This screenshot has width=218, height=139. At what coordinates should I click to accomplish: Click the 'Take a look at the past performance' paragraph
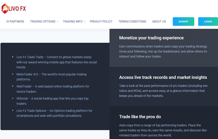163,91
